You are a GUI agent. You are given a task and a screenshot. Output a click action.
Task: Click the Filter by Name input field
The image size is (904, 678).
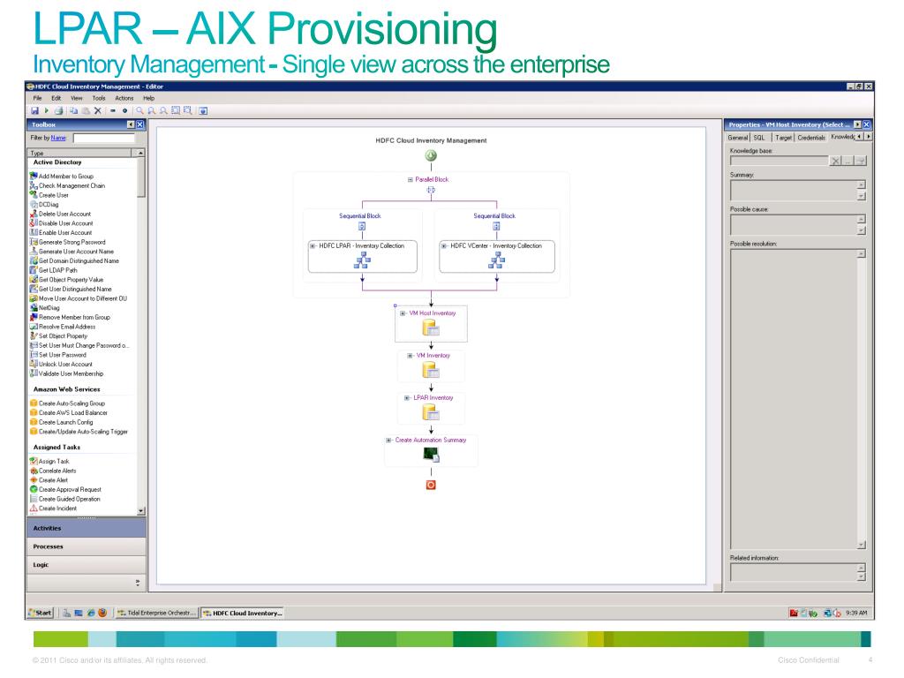point(104,138)
